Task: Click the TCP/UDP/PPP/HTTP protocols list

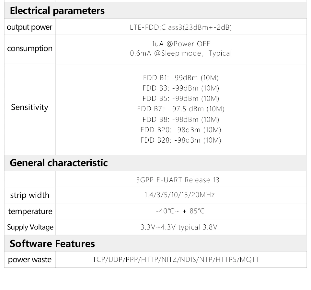Action: point(176,260)
